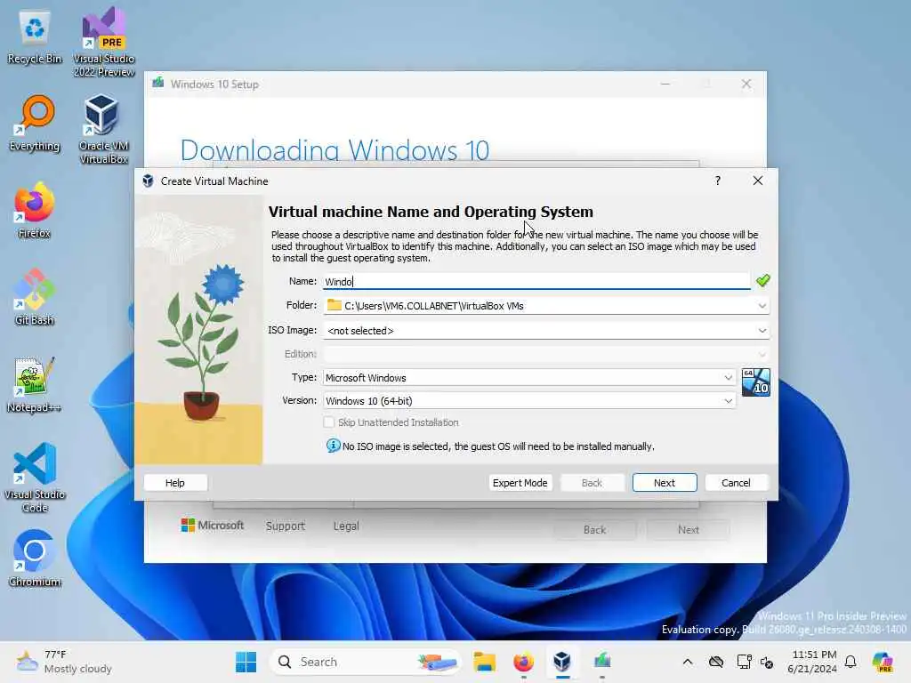Click the volume muted tray icon
The width and height of the screenshot is (911, 683).
tap(767, 662)
